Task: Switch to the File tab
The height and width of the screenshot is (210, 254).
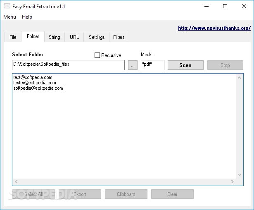Action: (x=13, y=37)
